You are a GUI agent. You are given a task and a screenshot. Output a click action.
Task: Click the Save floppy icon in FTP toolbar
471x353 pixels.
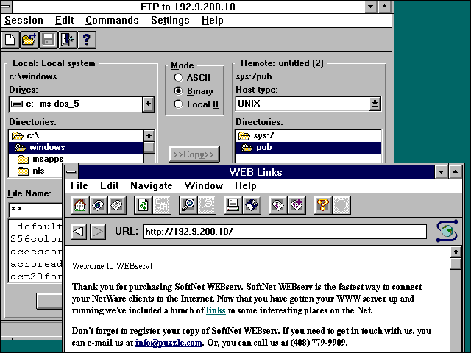[x=49, y=40]
